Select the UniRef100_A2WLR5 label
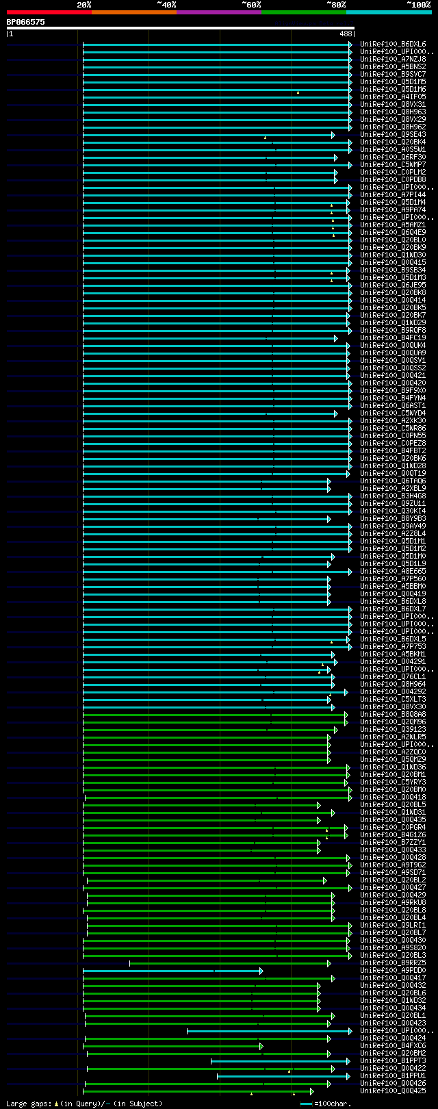Screen dimensions: 438x1109 click(x=393, y=737)
